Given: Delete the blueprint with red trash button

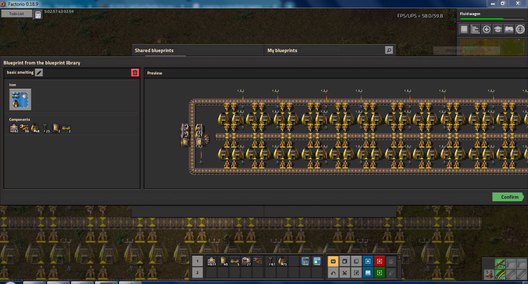Looking at the screenshot, I should (135, 73).
